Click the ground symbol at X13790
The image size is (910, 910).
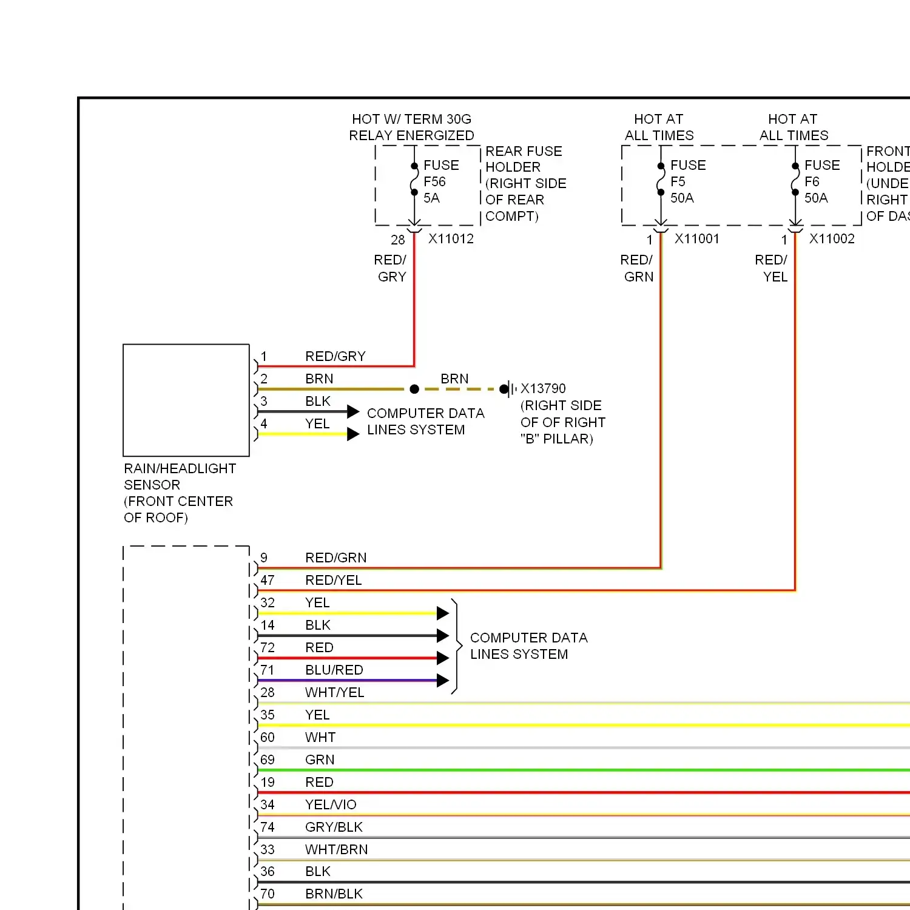[509, 389]
